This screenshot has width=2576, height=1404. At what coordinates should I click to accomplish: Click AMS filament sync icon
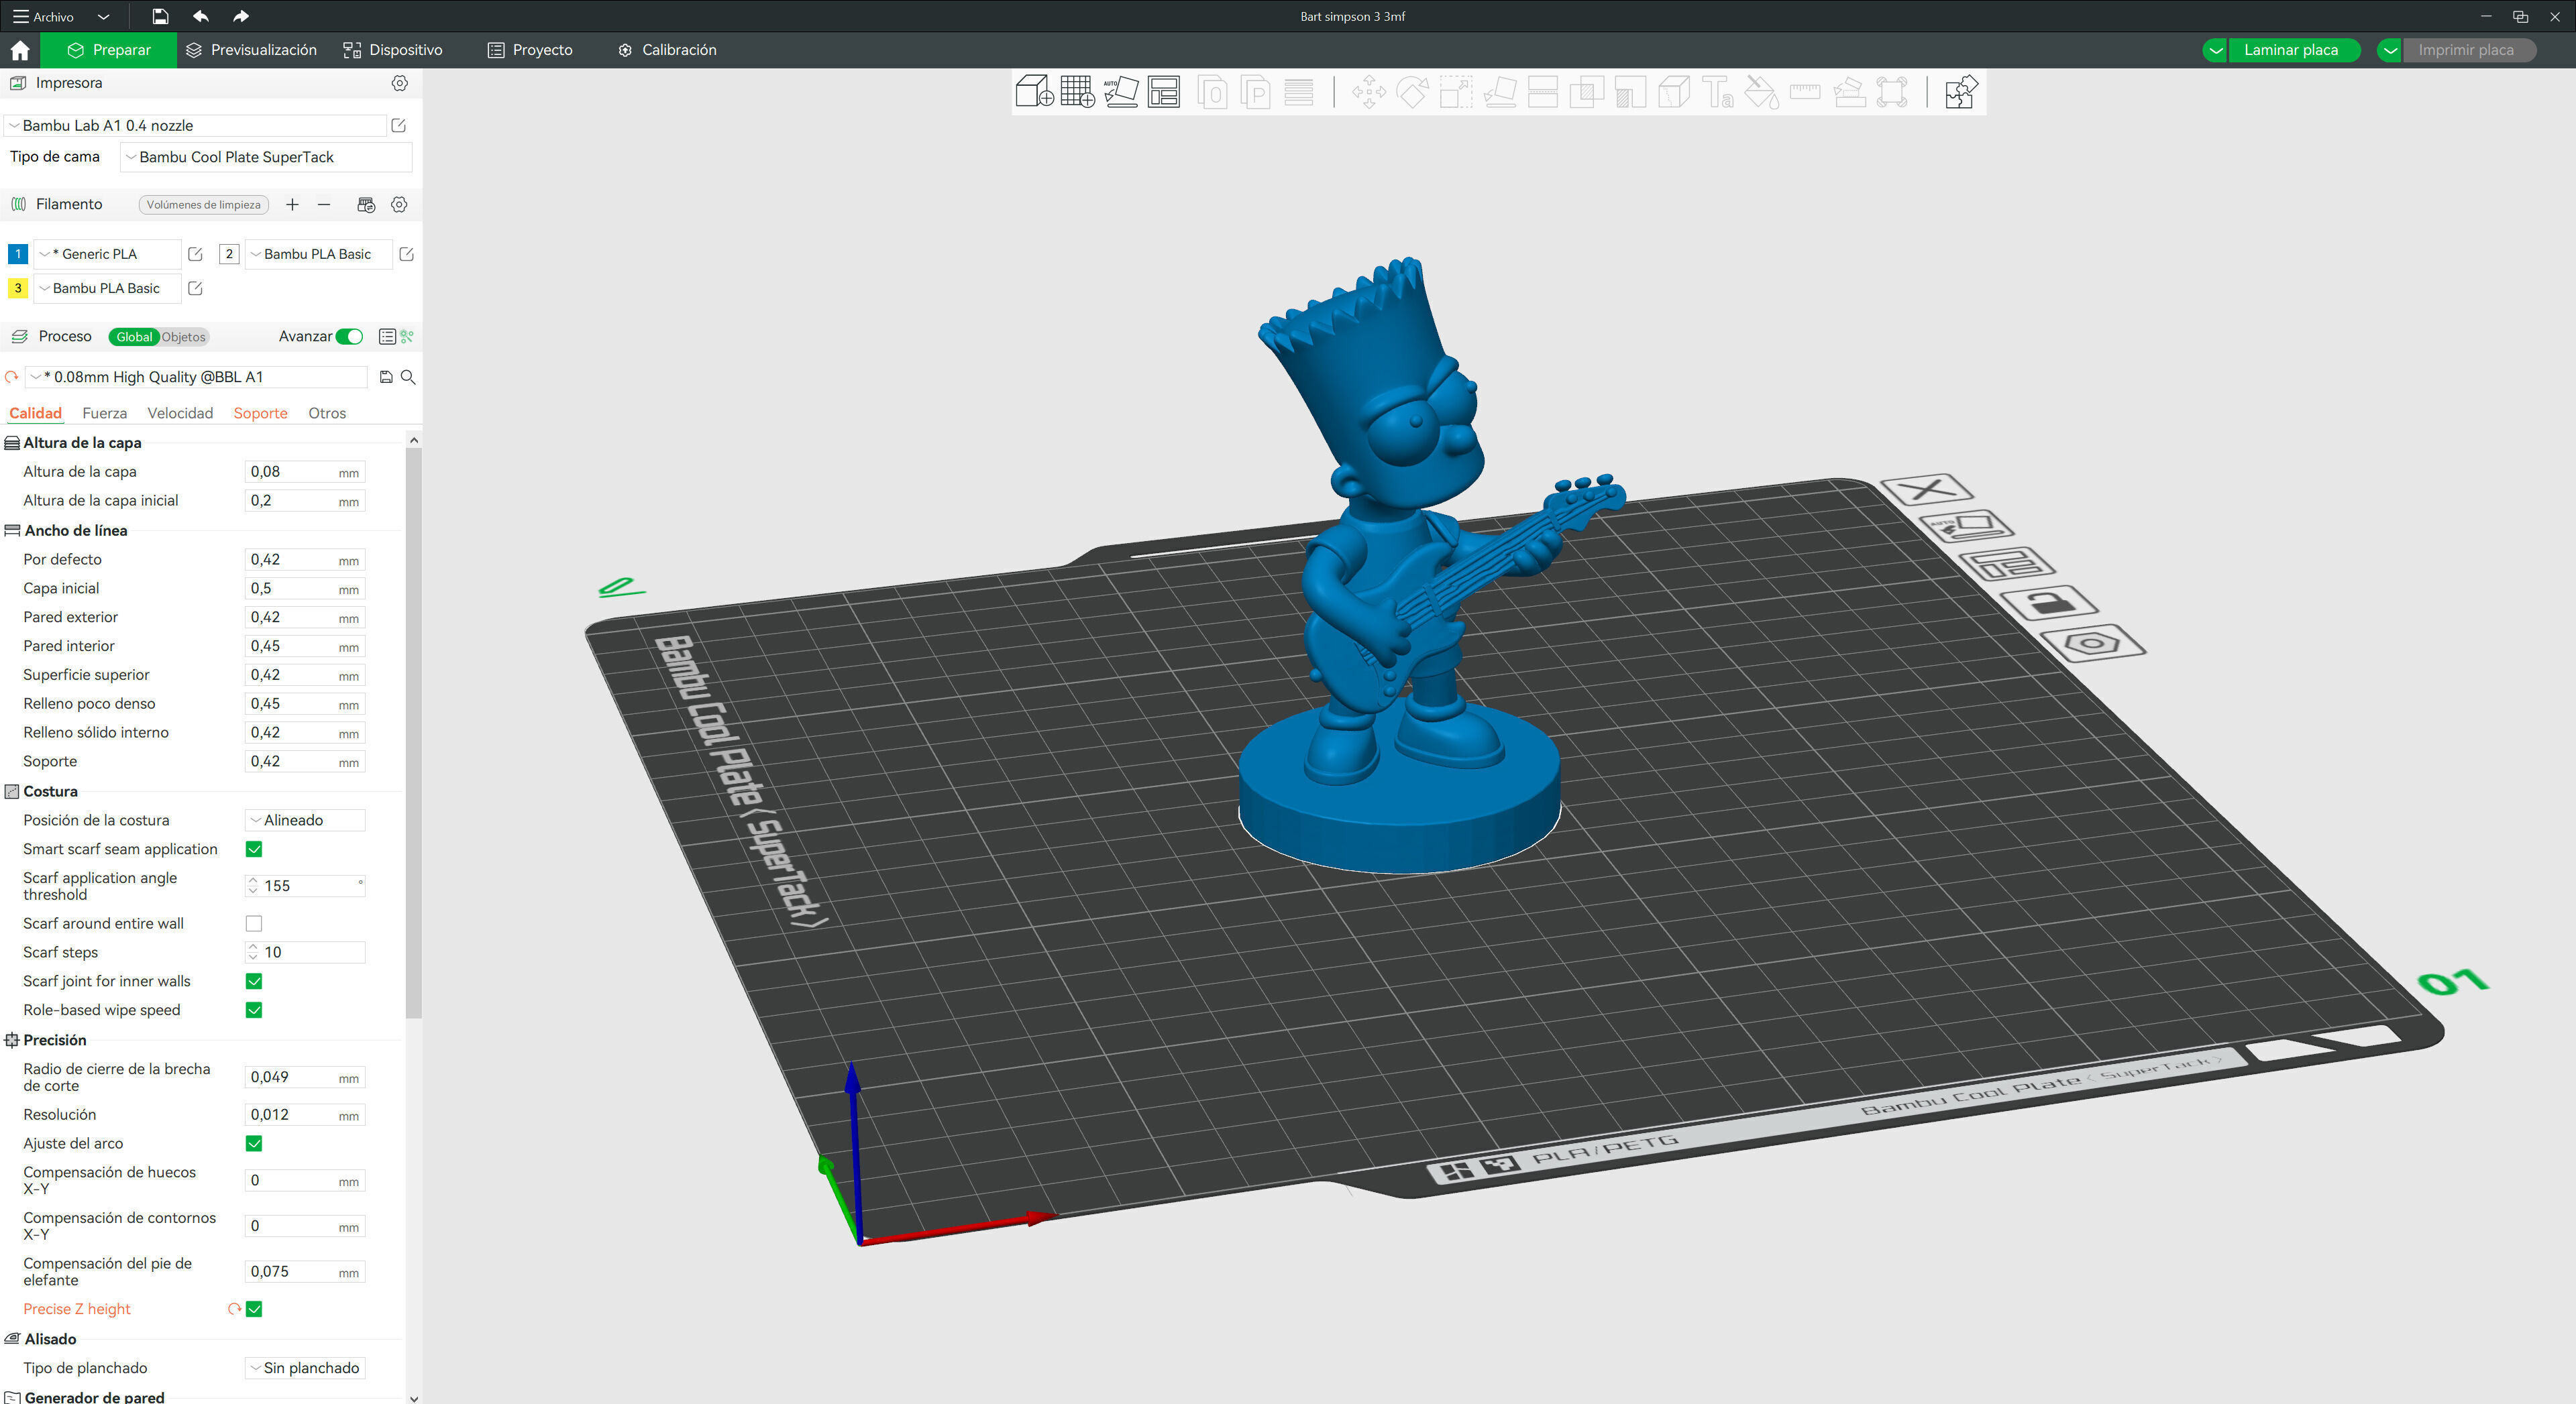coord(366,205)
